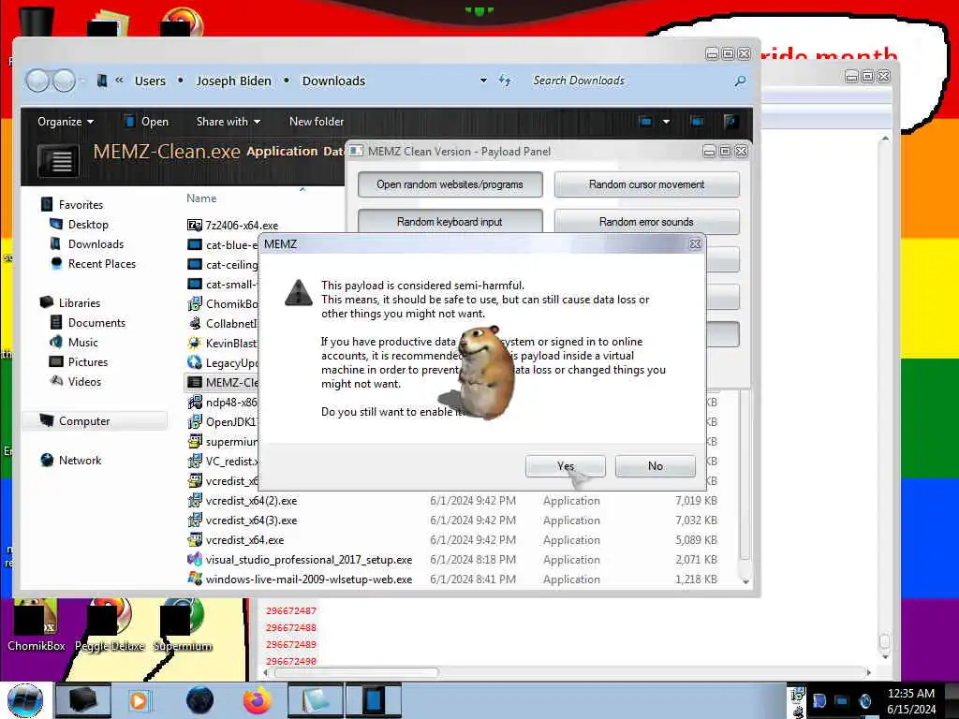The height and width of the screenshot is (719, 959).
Task: Click the refresh icon beside address bar
Action: (x=505, y=81)
